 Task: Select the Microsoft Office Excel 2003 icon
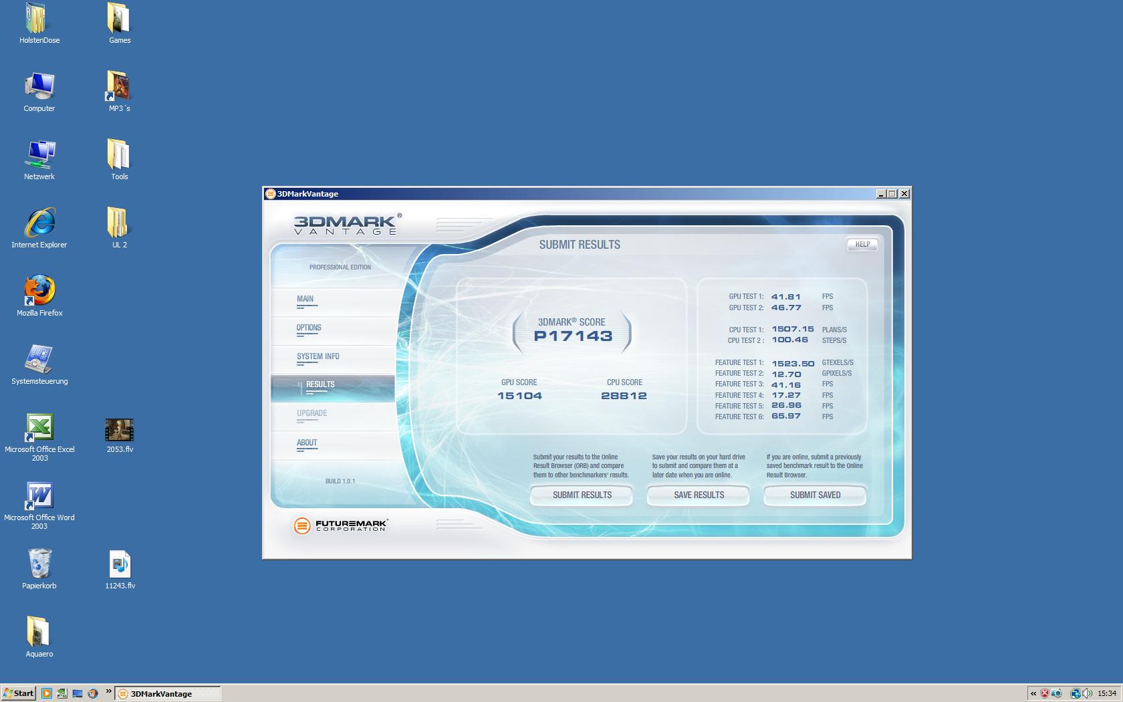(39, 438)
